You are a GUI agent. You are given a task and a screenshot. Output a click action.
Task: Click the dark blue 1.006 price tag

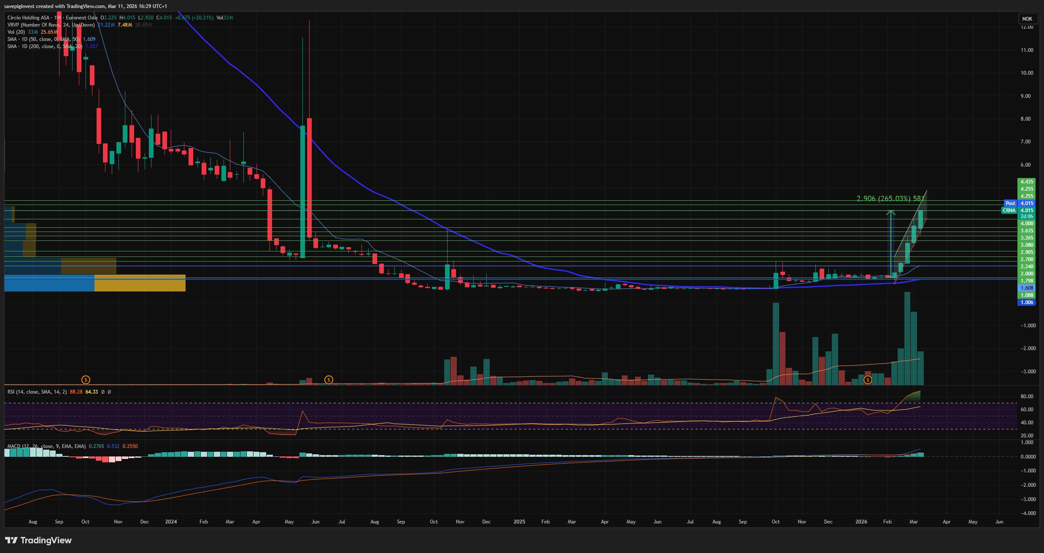pos(1027,302)
